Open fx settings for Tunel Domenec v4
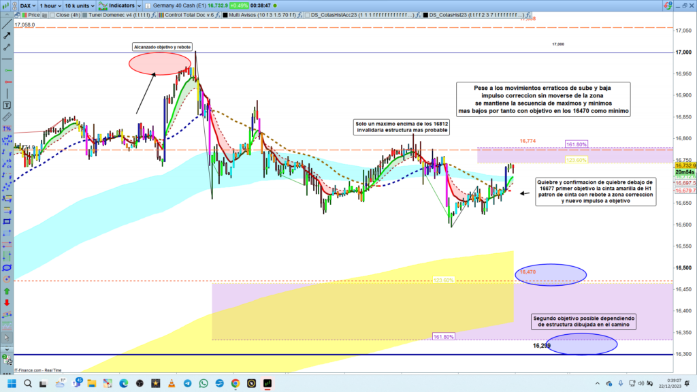Image resolution: width=697 pixels, height=392 pixels. 154,14
